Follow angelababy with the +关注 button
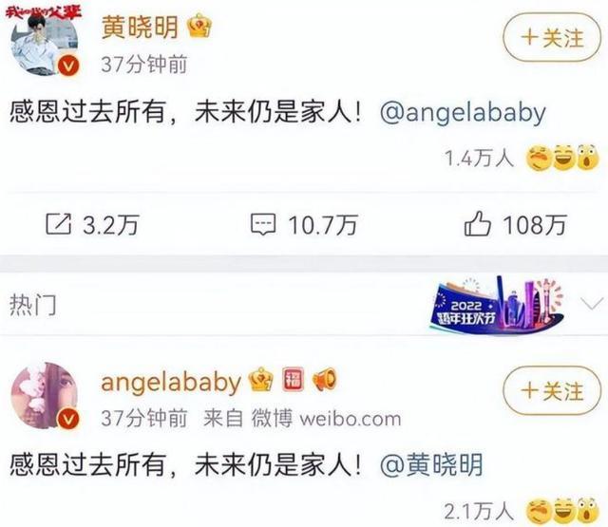The width and height of the screenshot is (608, 527). 552,390
